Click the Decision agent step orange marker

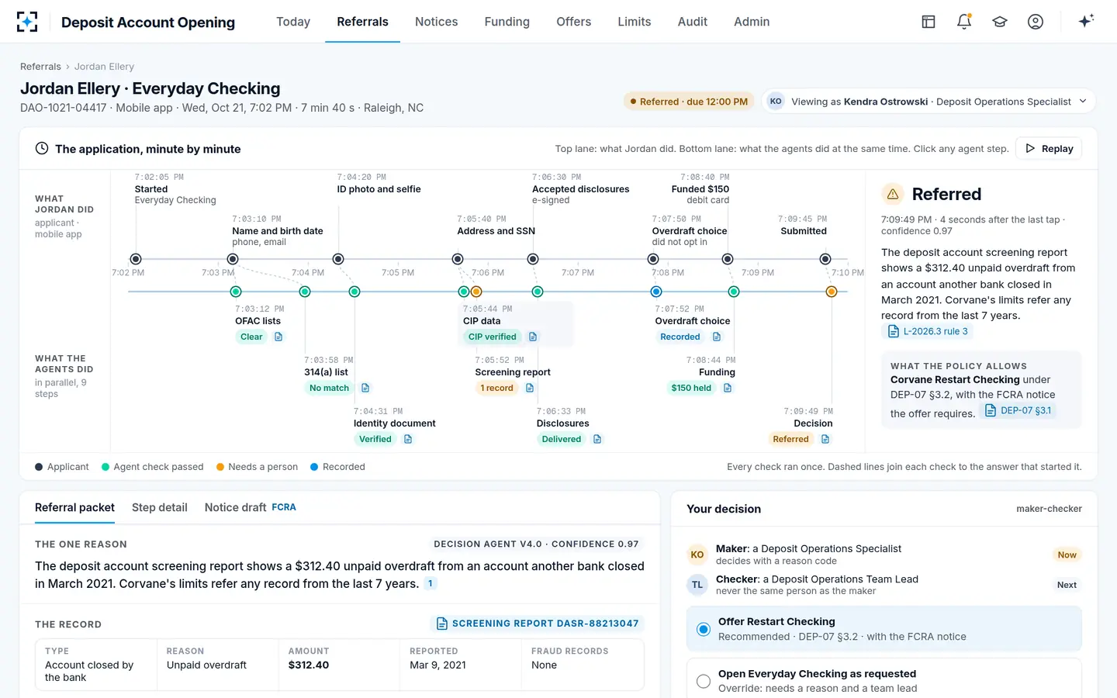832,292
